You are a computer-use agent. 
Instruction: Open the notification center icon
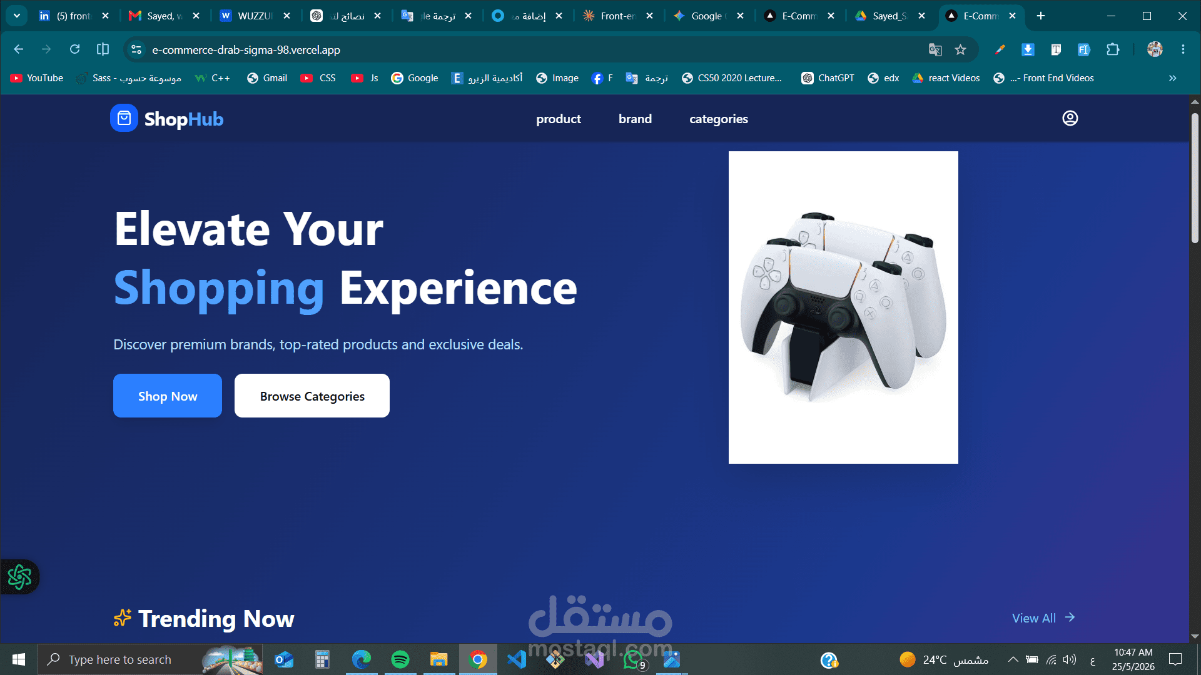[1175, 659]
